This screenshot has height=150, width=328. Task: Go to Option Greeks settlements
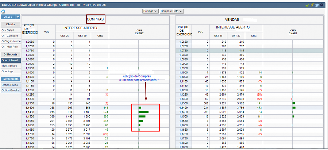10,90
